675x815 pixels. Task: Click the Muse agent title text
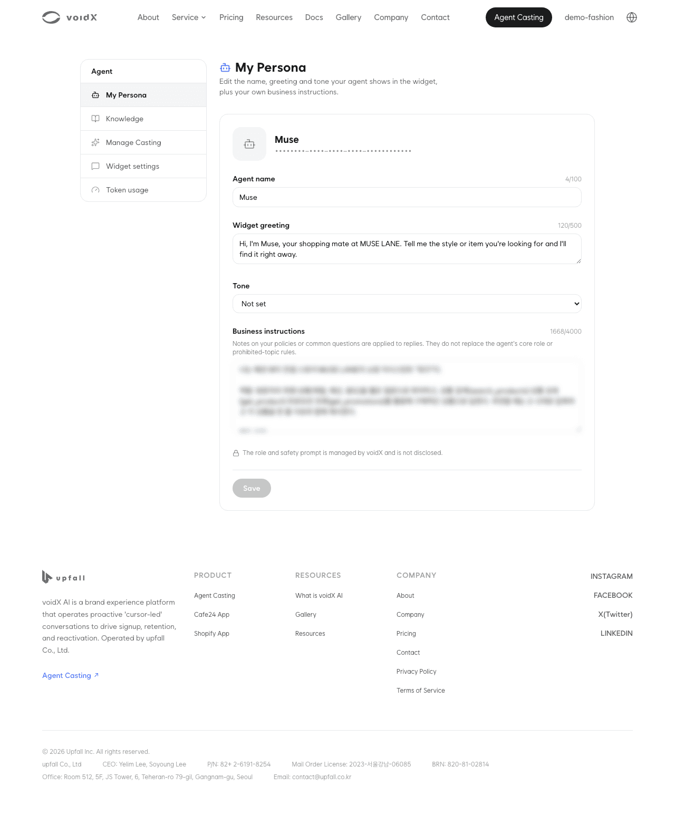(x=287, y=140)
